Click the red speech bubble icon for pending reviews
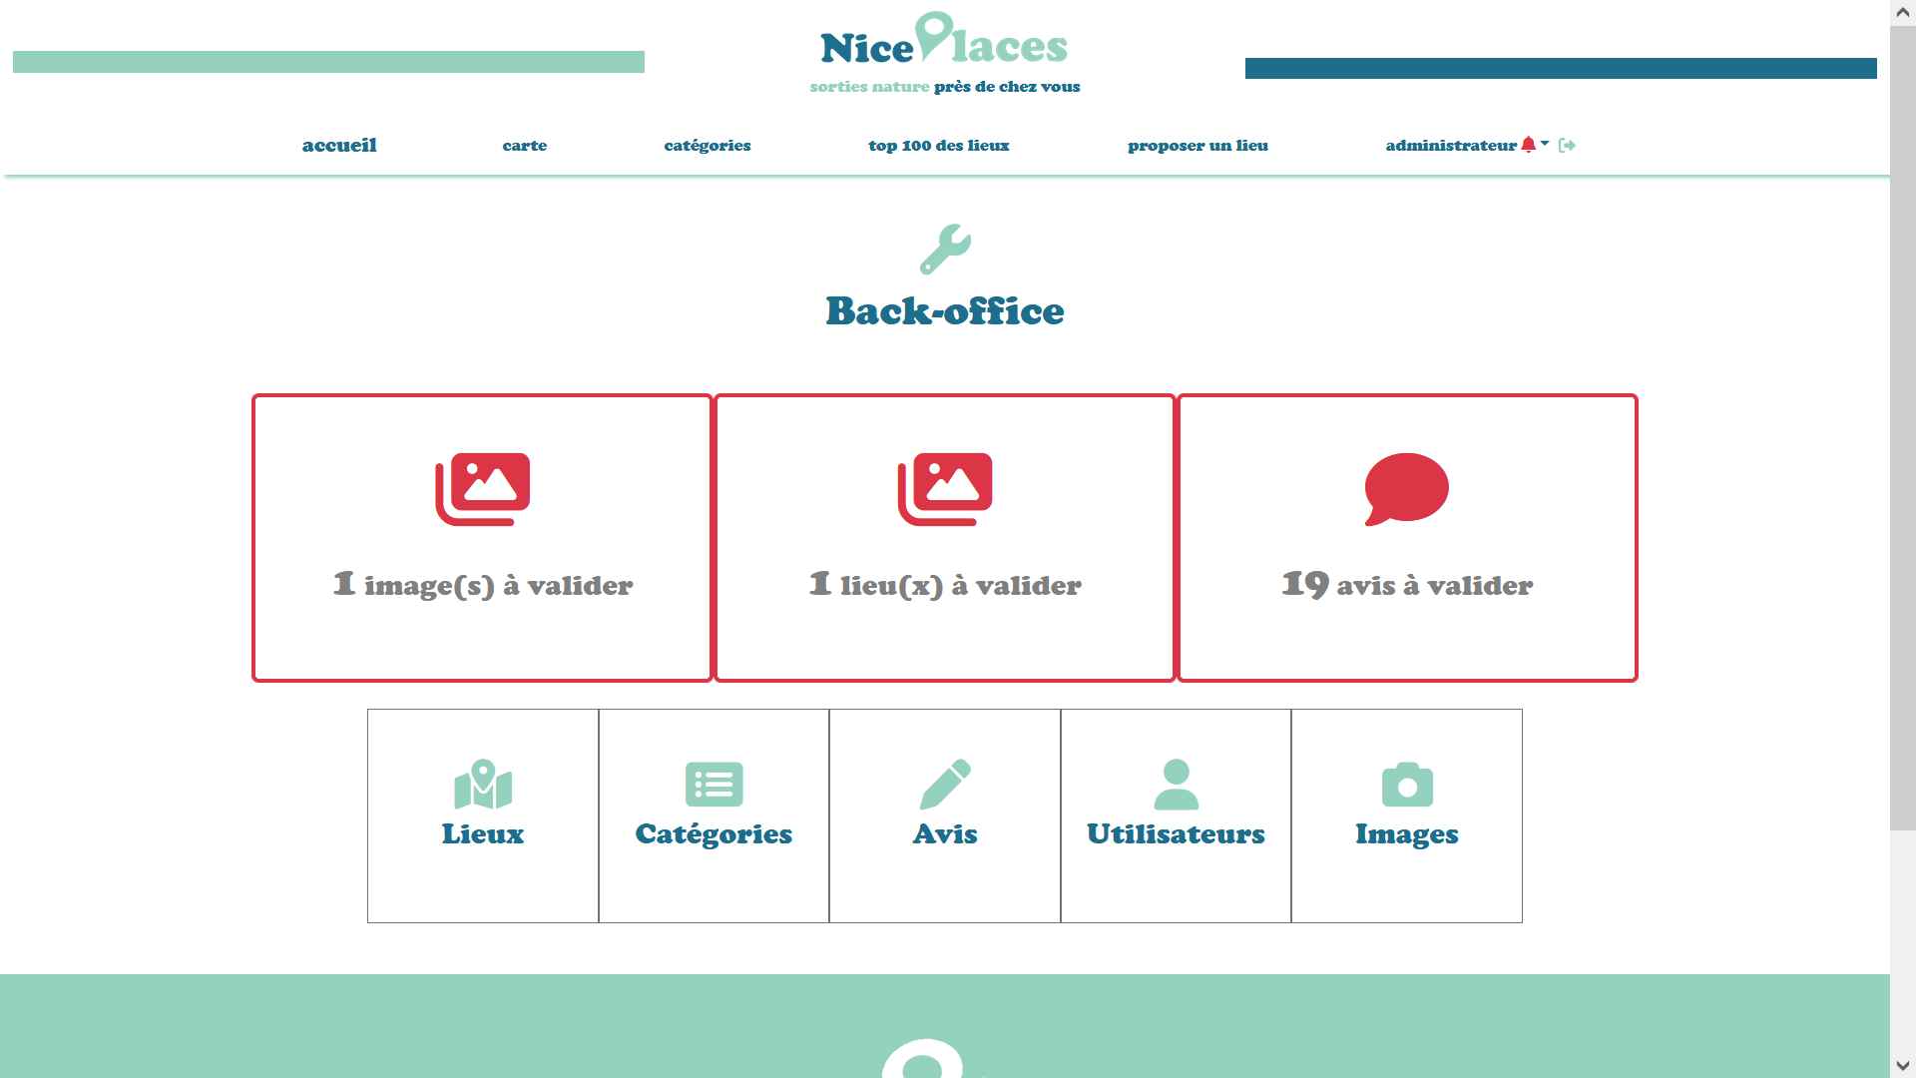 (x=1406, y=488)
